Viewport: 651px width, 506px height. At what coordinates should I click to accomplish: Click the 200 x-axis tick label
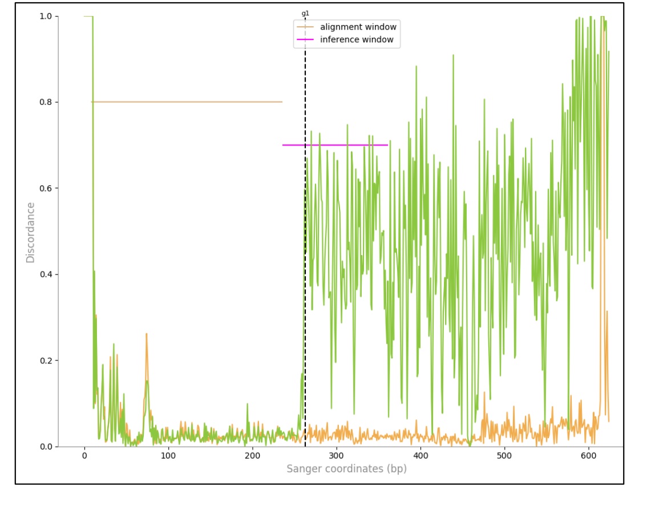pos(252,456)
